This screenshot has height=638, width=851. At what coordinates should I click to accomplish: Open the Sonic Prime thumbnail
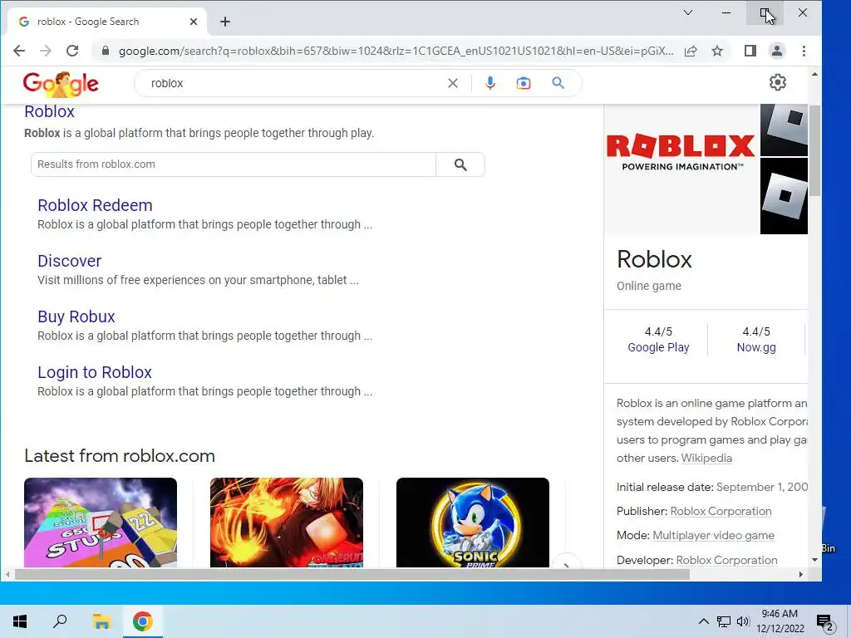(473, 523)
